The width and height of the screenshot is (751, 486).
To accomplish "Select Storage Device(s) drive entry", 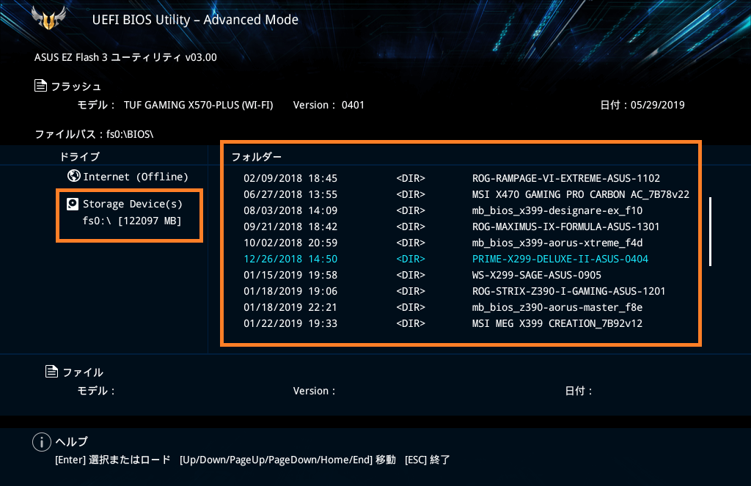I will click(125, 204).
